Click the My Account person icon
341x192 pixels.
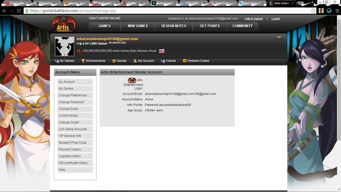point(135,61)
